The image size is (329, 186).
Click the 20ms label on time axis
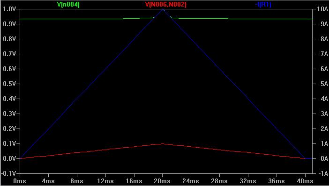162,181
